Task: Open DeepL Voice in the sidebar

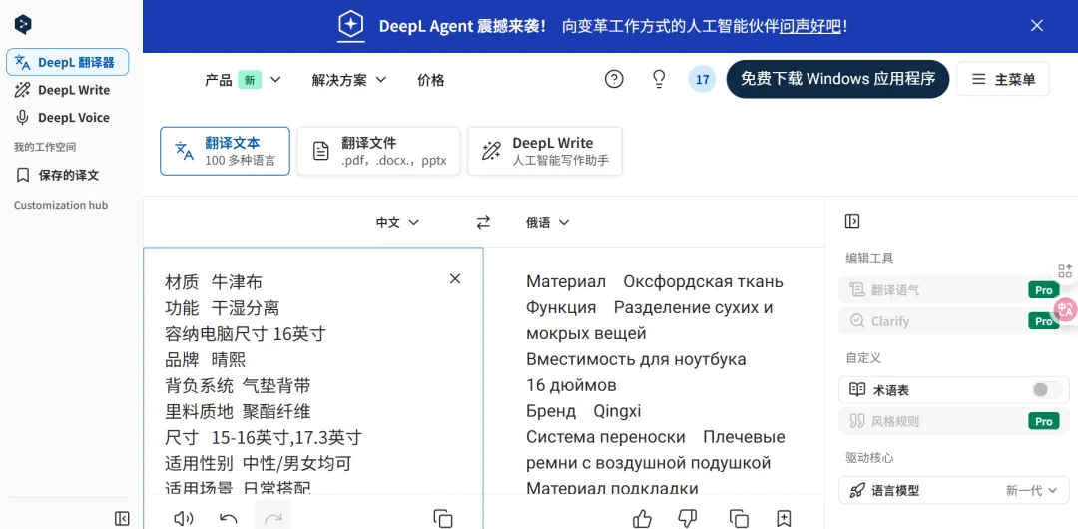Action: pyautogui.click(x=68, y=118)
